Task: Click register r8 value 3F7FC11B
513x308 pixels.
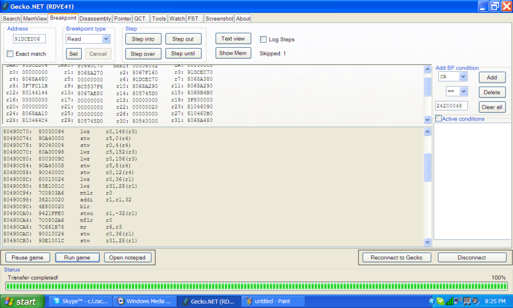Action: (35, 86)
